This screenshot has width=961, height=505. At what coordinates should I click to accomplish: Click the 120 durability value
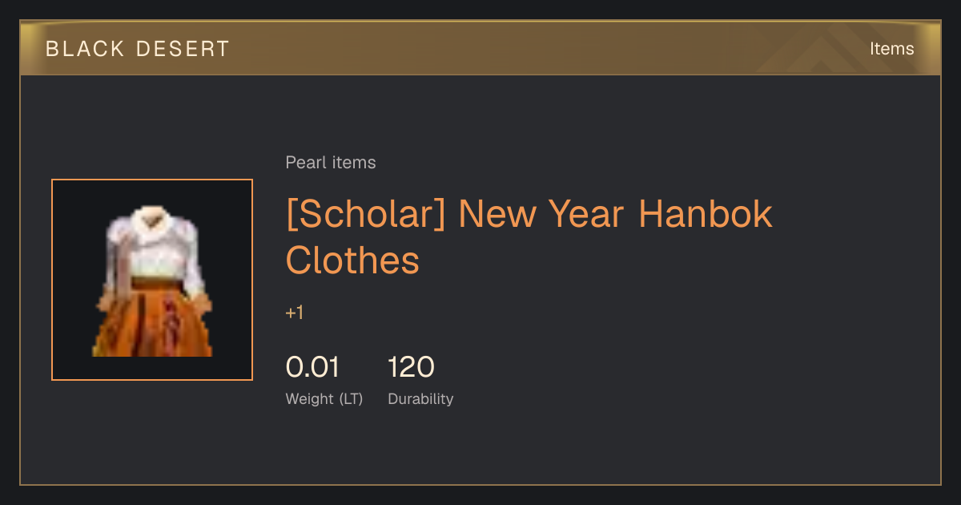click(411, 367)
